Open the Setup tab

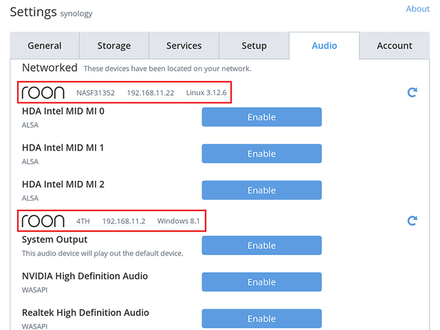[254, 46]
